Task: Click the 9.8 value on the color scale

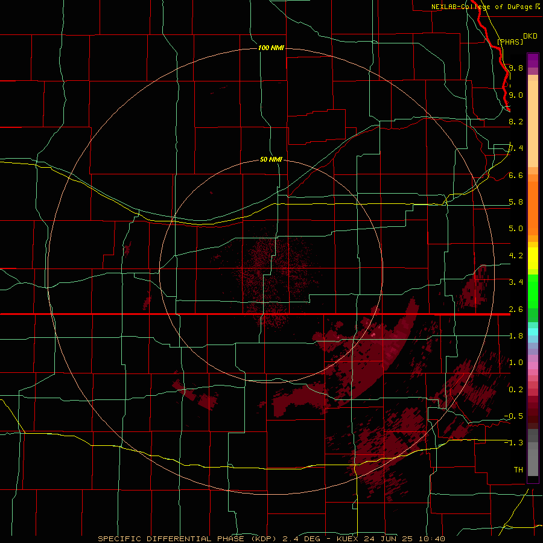Action: (x=516, y=68)
